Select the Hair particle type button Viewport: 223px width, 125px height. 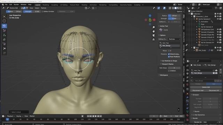214,84
